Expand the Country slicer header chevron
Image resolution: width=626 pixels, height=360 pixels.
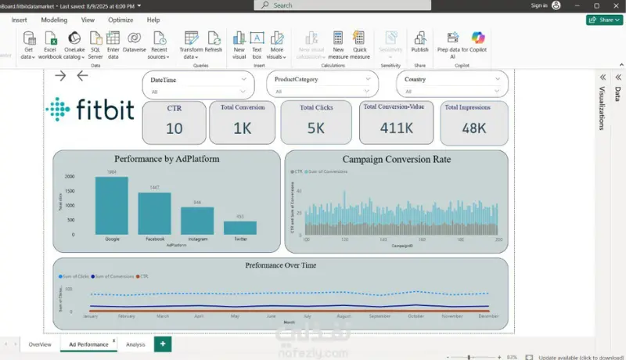pyautogui.click(x=498, y=79)
